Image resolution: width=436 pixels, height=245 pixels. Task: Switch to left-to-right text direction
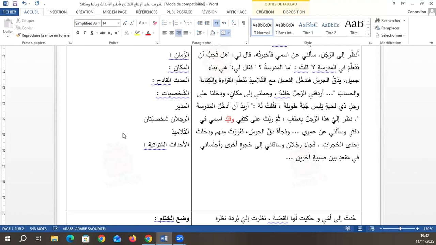[216, 23]
